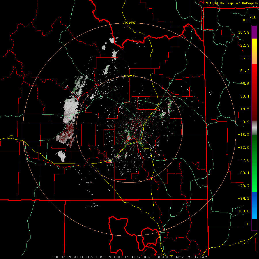Click the -0.9 velocity scale value
The height and width of the screenshot is (259, 259).
pos(245,122)
